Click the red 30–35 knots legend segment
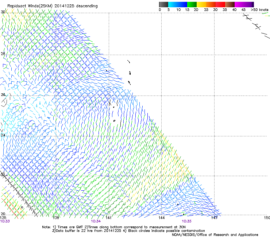The height and width of the screenshot is (237, 270). [220, 4]
